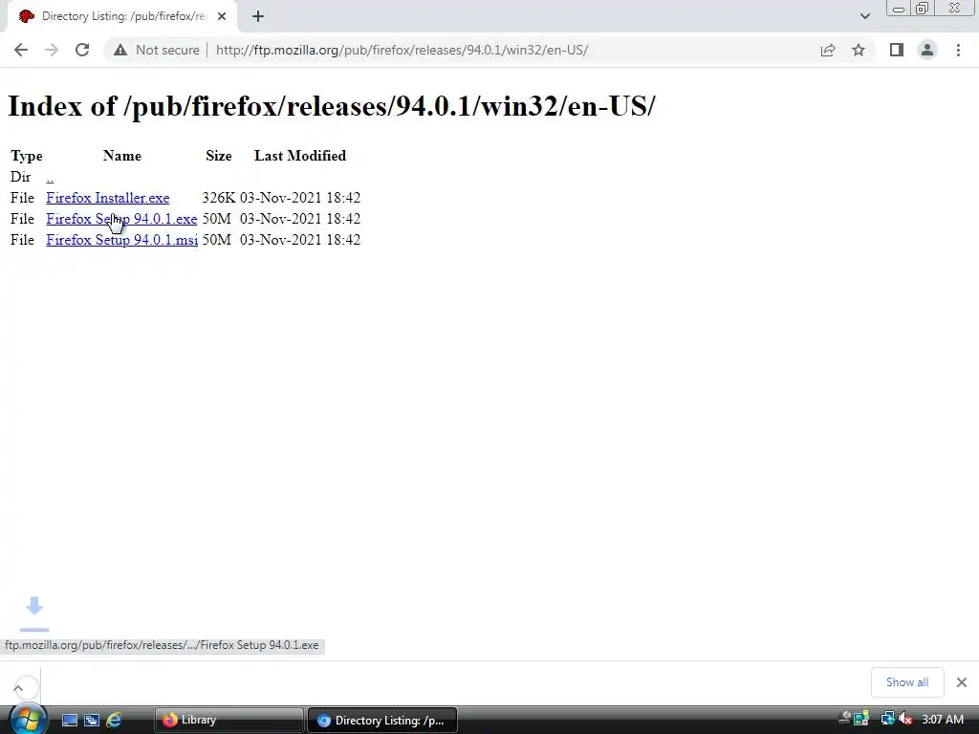Launch Internet Explorer from quick launch
Viewport: 979px width, 734px height.
pyautogui.click(x=114, y=721)
